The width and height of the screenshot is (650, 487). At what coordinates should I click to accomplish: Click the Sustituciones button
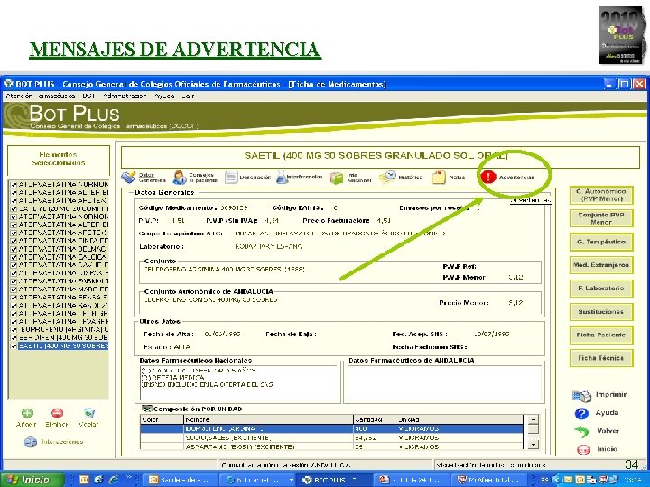[601, 312]
